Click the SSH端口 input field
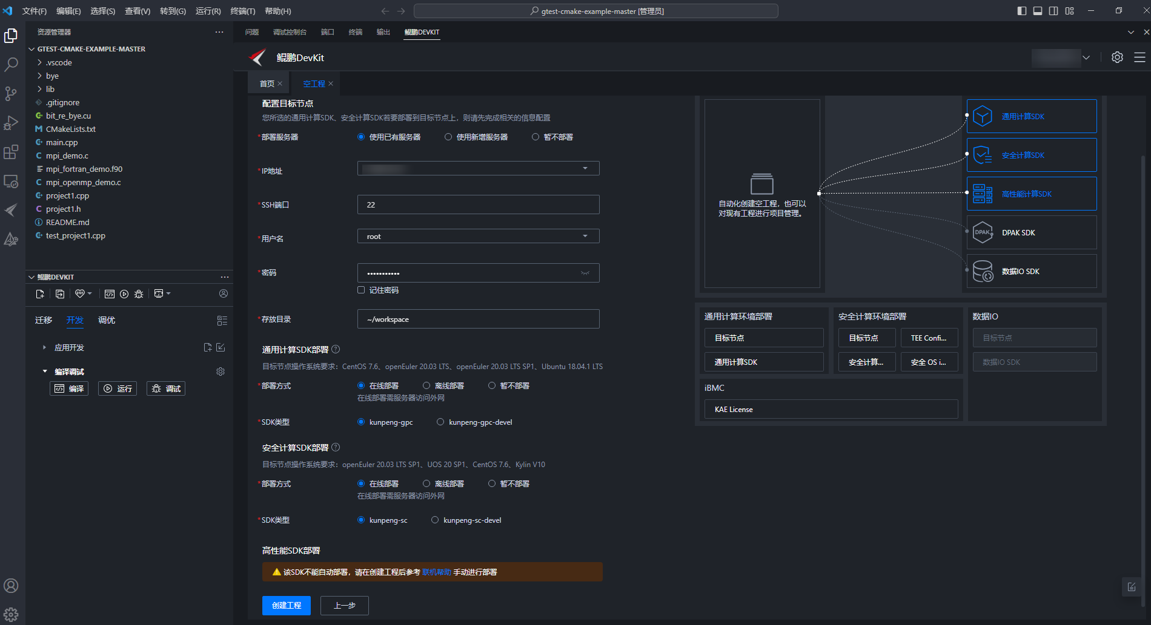This screenshot has width=1151, height=625. 479,205
